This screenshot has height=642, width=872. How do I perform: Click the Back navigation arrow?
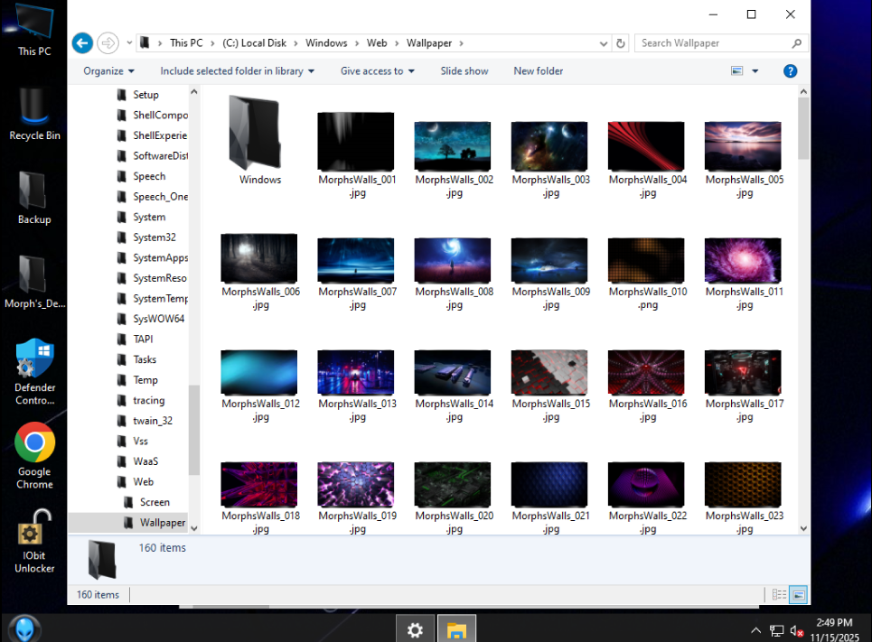82,42
